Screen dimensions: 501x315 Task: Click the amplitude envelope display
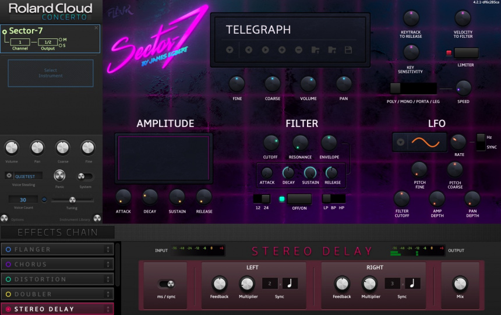(164, 158)
